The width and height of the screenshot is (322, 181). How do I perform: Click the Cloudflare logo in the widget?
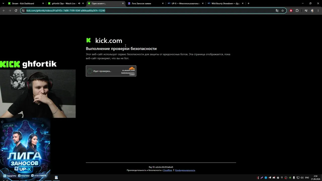coord(129,69)
